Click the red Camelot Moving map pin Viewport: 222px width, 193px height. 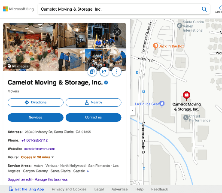tap(186, 95)
